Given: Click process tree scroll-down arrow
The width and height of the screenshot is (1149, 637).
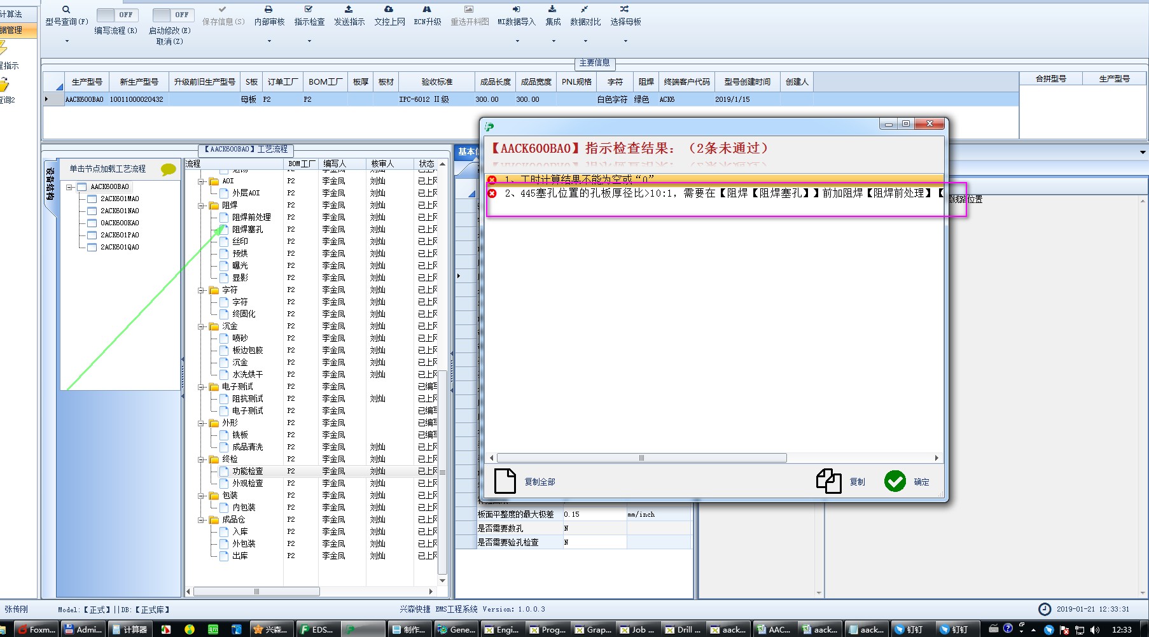Looking at the screenshot, I should (442, 580).
